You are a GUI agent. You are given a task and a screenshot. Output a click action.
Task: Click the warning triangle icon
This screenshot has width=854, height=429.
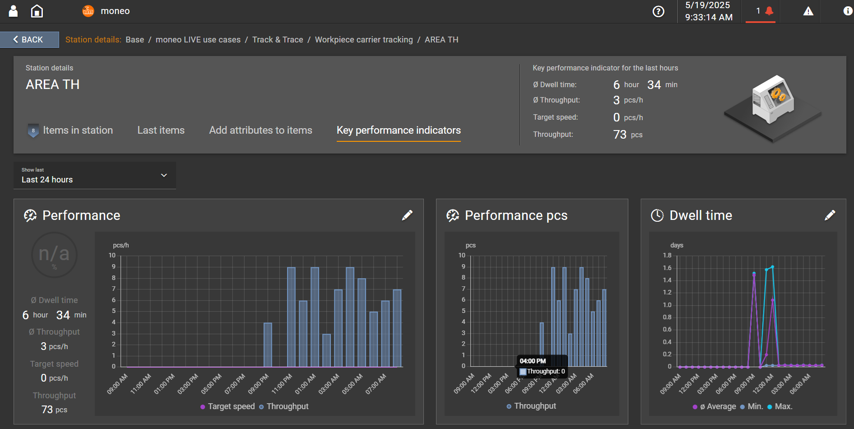coord(808,11)
